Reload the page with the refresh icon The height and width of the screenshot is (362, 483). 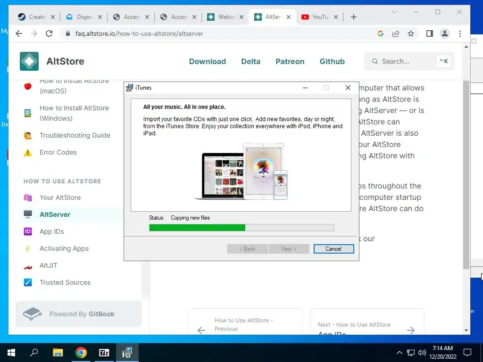[x=49, y=33]
